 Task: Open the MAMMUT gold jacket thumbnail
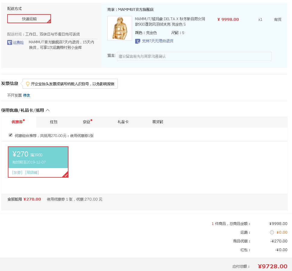(120, 28)
